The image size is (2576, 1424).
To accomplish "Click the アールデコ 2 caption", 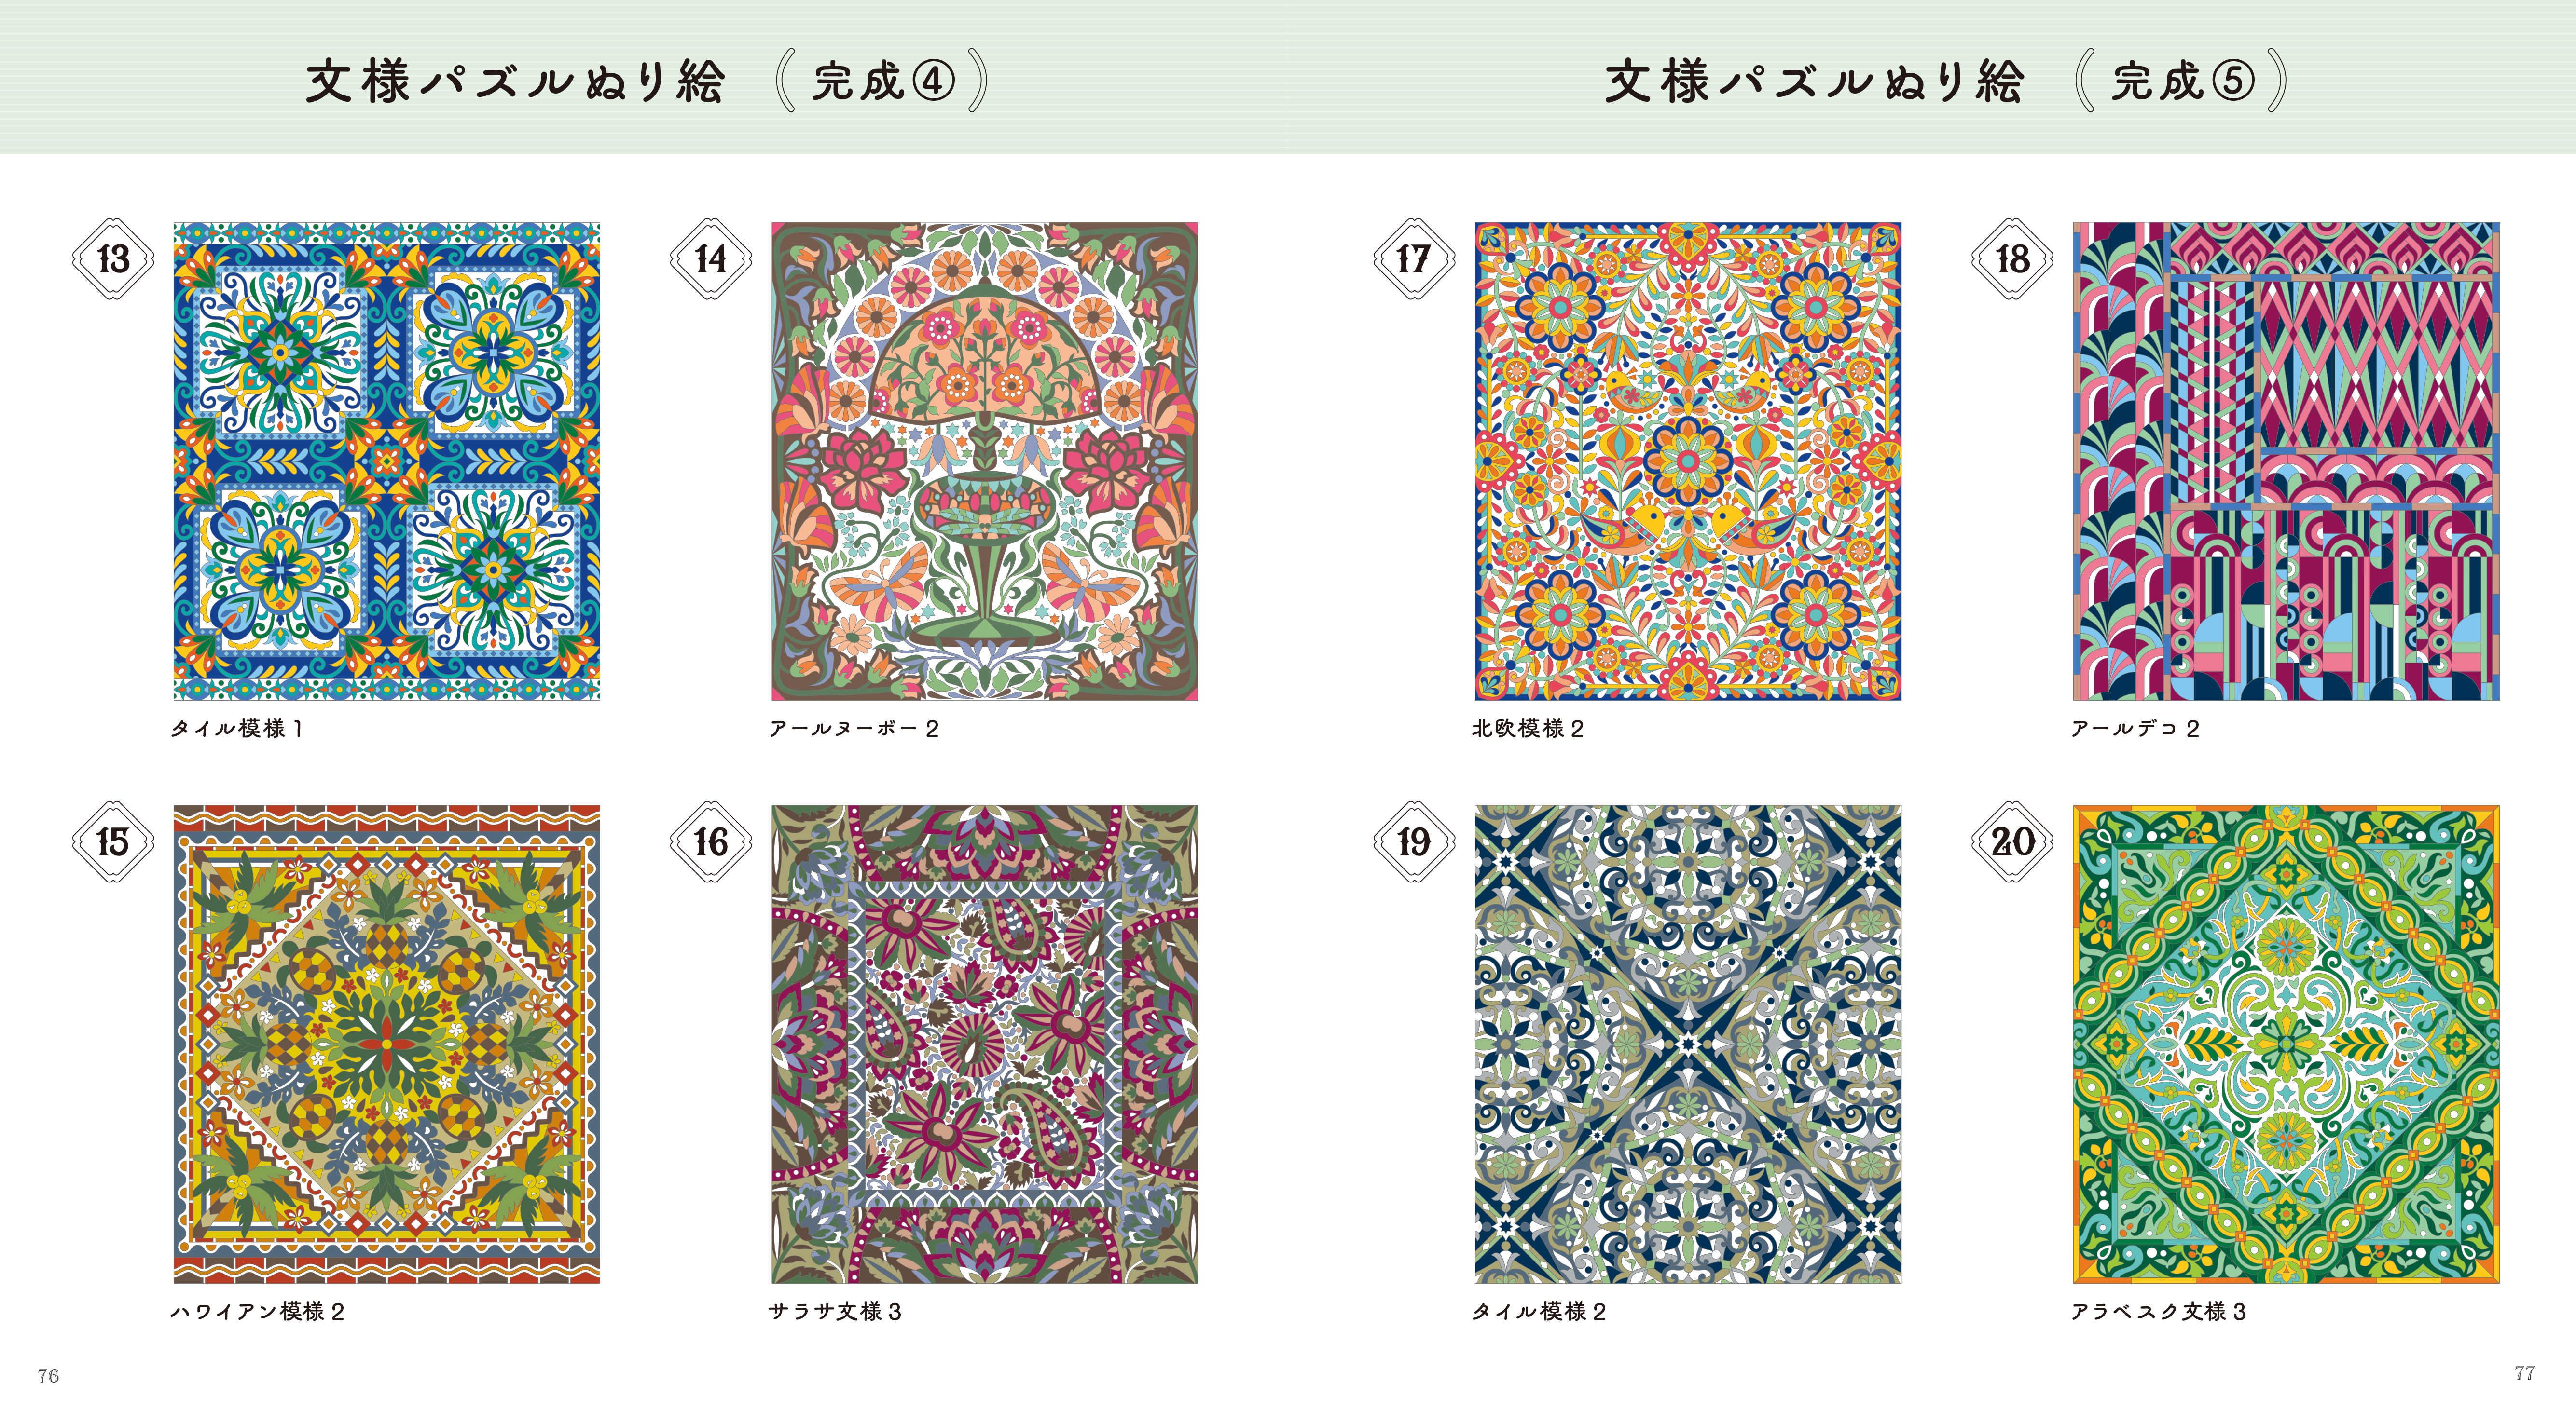I will click(x=2134, y=729).
